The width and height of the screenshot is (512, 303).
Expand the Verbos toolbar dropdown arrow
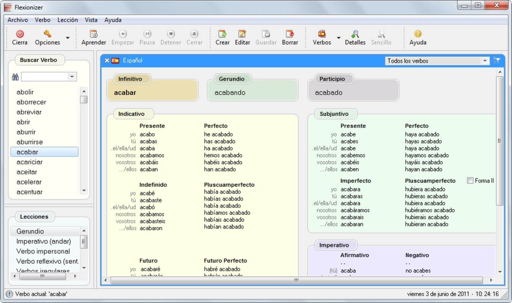pyautogui.click(x=339, y=38)
